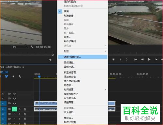
Task: Enable voice-over record on track A1
Action: pyautogui.click(x=25, y=109)
